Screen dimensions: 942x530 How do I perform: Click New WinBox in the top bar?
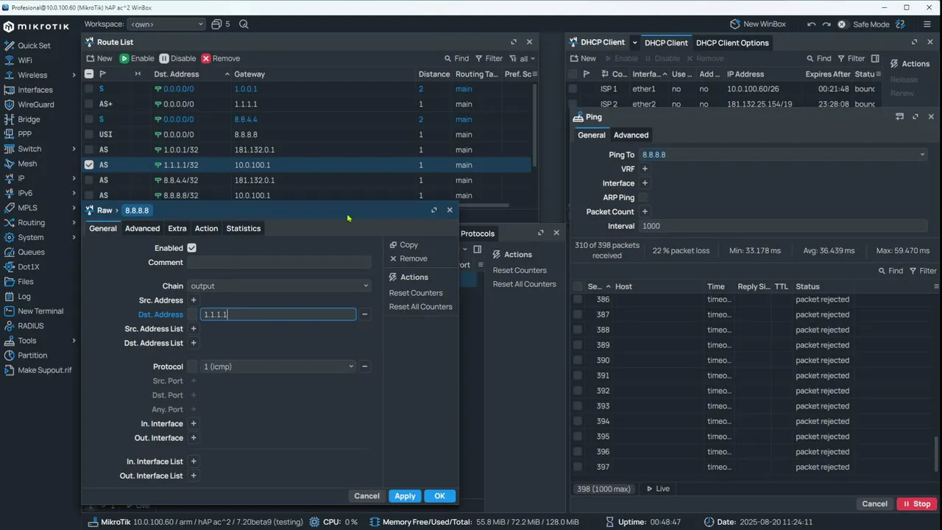(758, 24)
